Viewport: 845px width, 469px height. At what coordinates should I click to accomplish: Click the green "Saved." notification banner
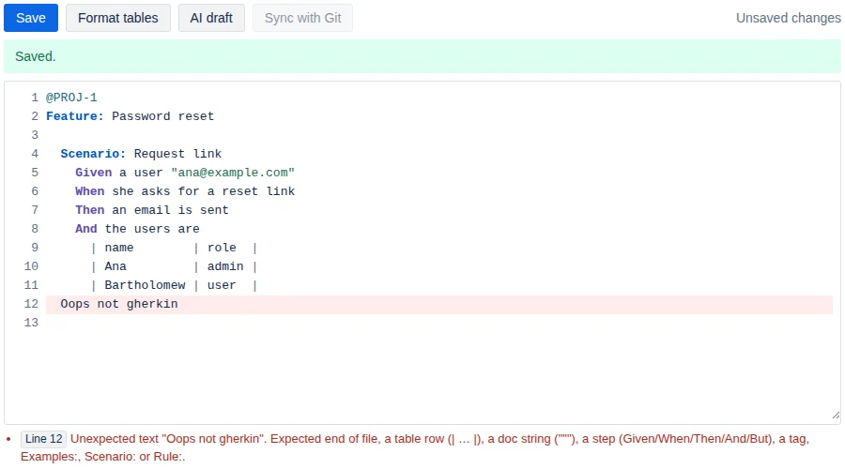point(422,56)
